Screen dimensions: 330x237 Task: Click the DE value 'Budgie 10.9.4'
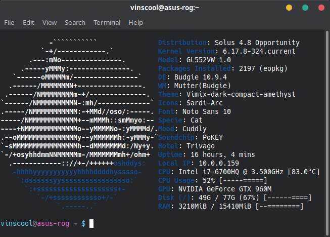pyautogui.click(x=201, y=77)
